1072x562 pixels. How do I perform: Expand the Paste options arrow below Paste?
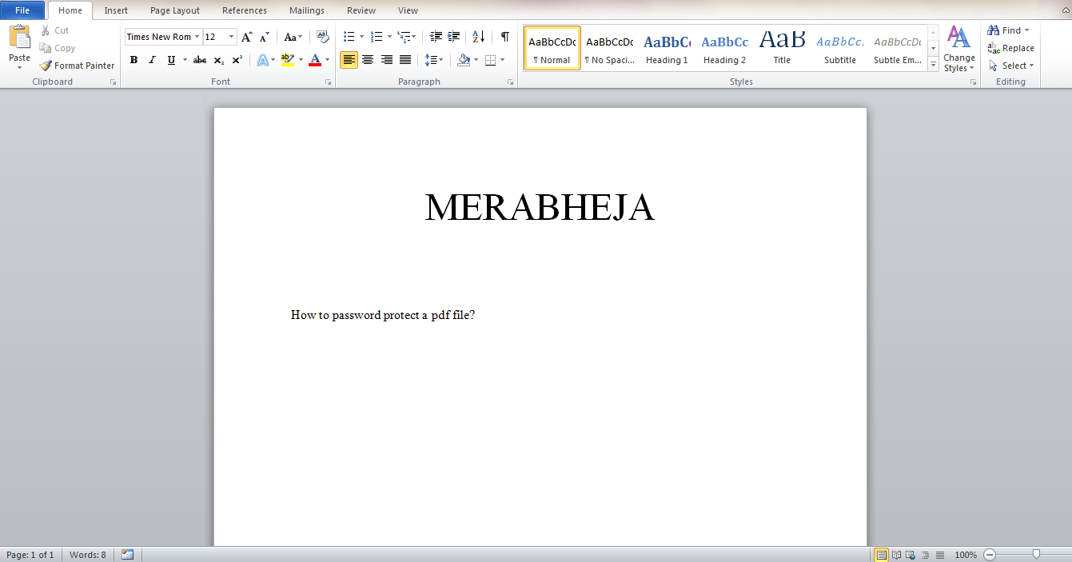(x=20, y=68)
